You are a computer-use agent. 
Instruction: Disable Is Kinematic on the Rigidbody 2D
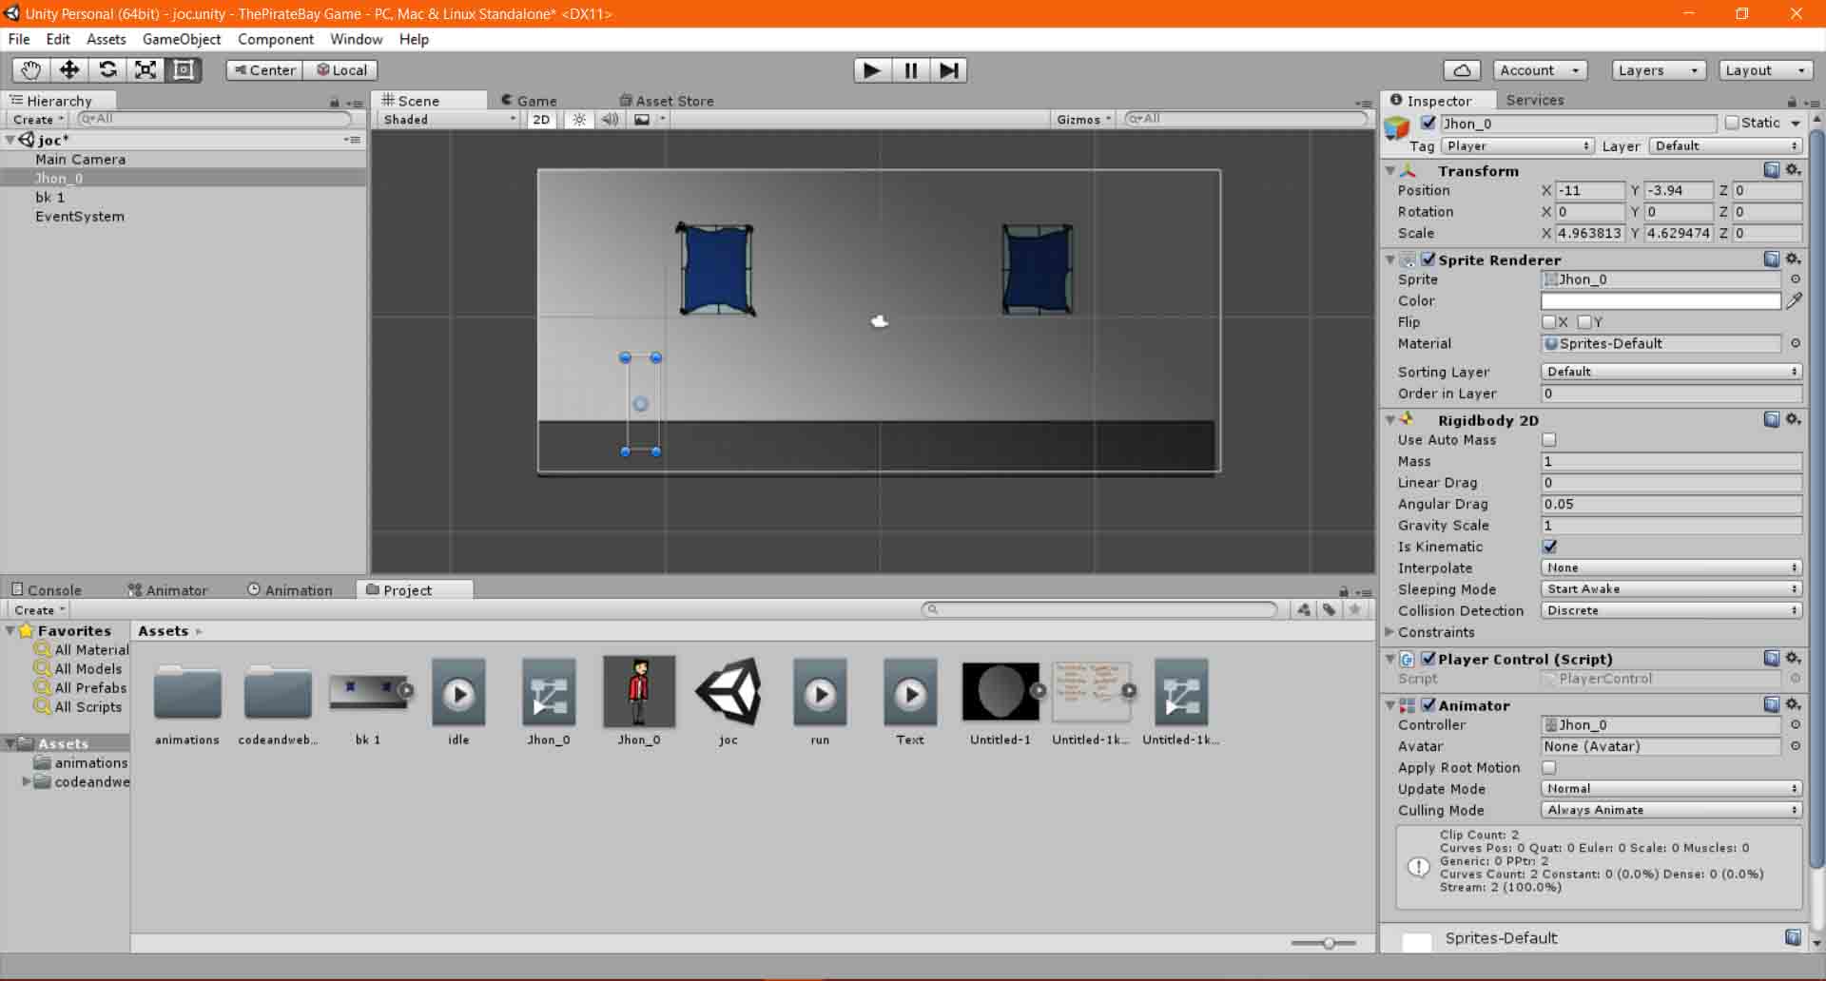1550,547
